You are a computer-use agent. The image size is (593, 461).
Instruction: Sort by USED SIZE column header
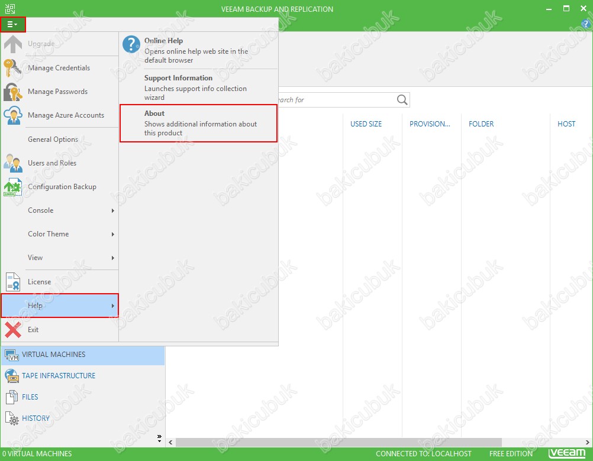pyautogui.click(x=366, y=124)
